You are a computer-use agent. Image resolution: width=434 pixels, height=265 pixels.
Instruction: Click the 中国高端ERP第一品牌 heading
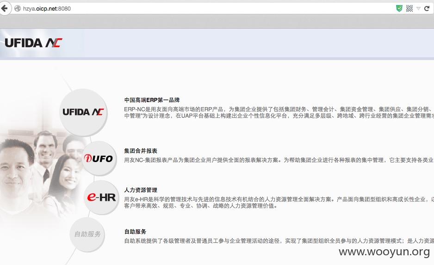[x=152, y=100]
